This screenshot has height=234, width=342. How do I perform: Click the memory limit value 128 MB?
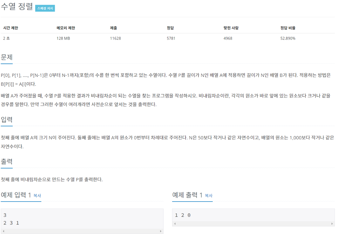pos(63,38)
